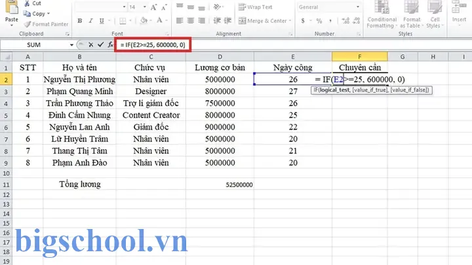Click the Increase Font Size icon

tap(153, 7)
